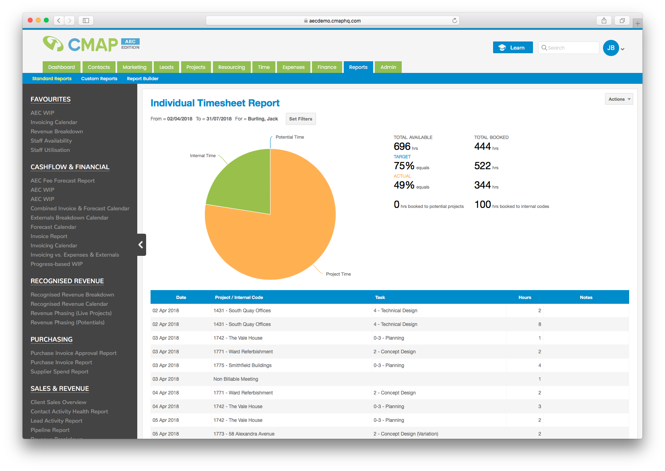Click the graduation cap icon on Learn
The image size is (665, 471).
502,47
